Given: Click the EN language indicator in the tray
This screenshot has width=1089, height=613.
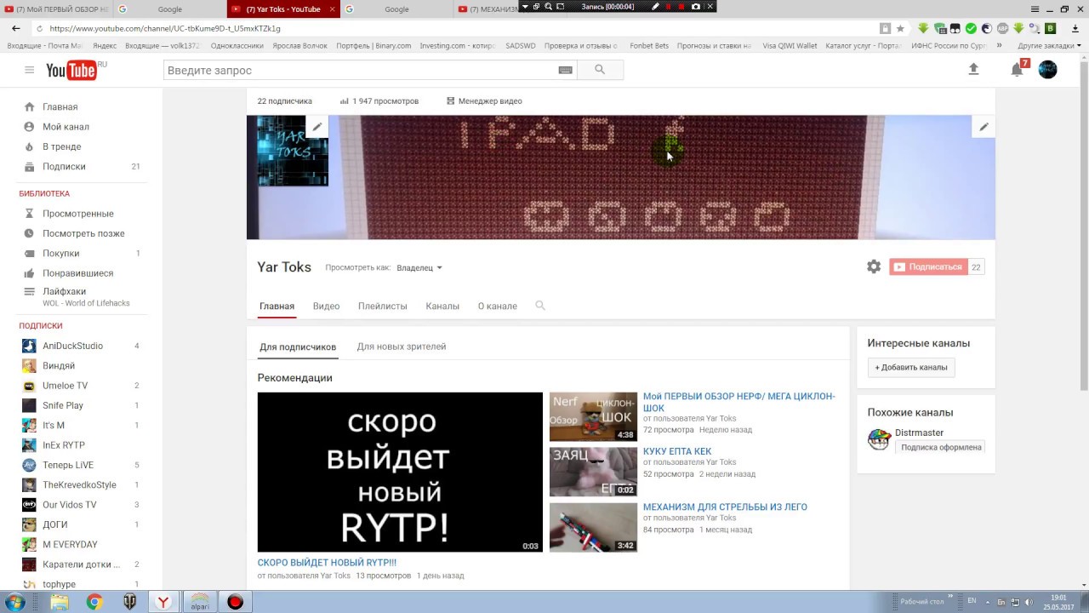Looking at the screenshot, I should [972, 601].
